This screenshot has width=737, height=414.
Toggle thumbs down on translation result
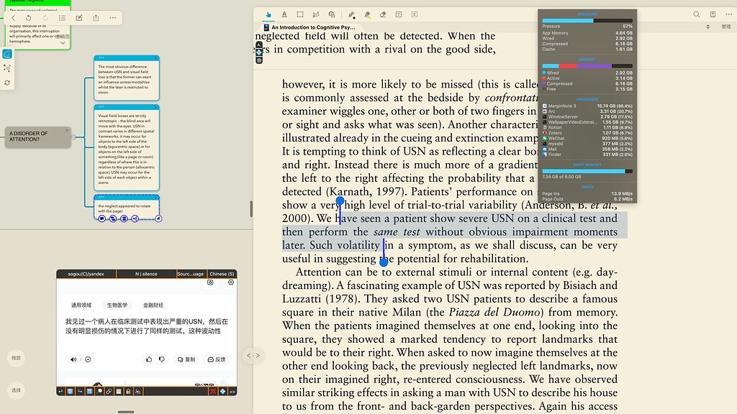[163, 359]
